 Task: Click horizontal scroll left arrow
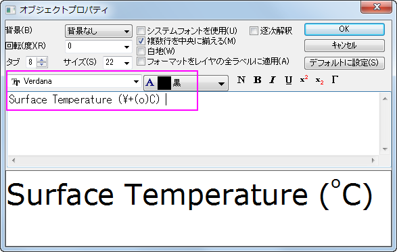[x=14, y=160]
